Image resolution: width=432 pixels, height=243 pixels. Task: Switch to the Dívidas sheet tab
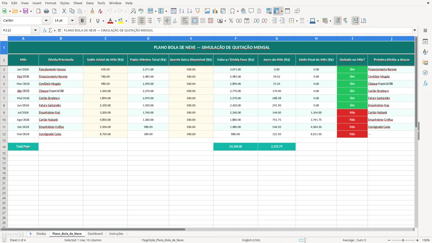pyautogui.click(x=41, y=234)
